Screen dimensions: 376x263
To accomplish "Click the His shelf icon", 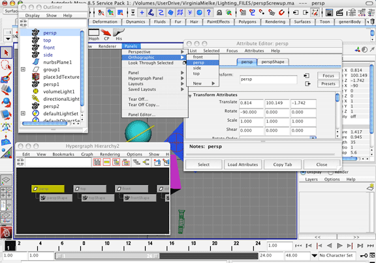I will (x=119, y=35).
